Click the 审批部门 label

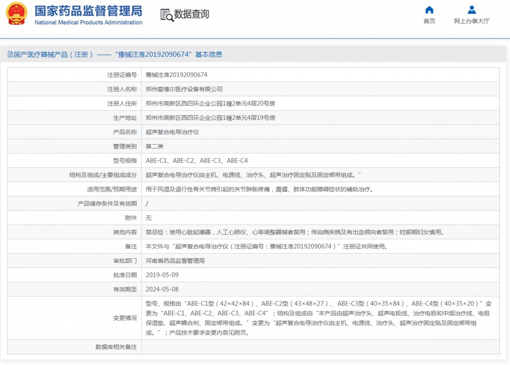click(x=125, y=261)
